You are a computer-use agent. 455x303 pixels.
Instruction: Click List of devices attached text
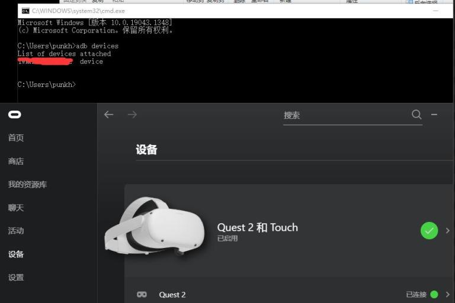click(64, 54)
